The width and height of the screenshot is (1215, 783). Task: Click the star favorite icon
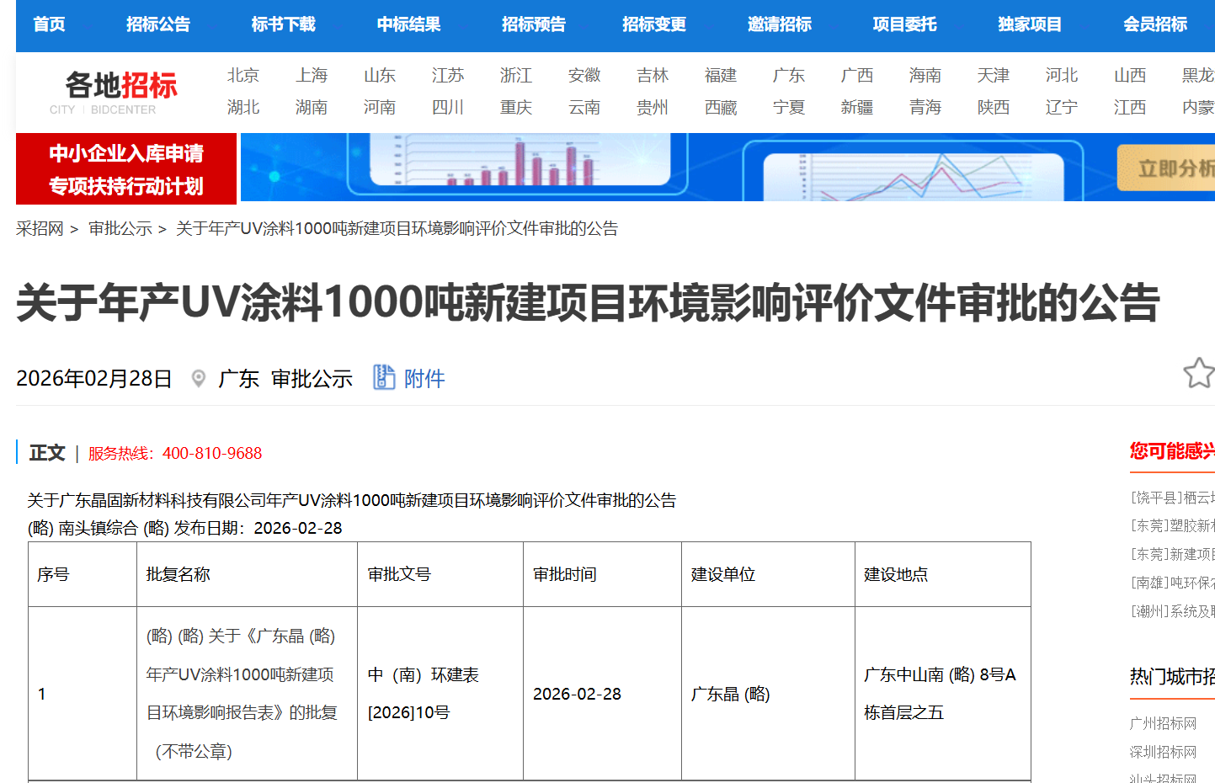tap(1197, 373)
